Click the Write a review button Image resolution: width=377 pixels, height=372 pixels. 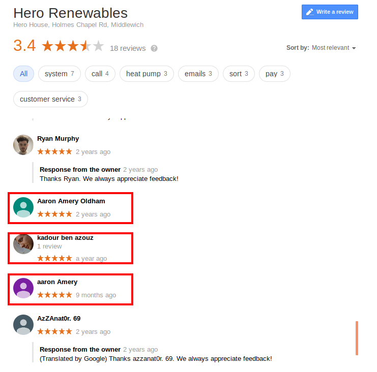(330, 12)
